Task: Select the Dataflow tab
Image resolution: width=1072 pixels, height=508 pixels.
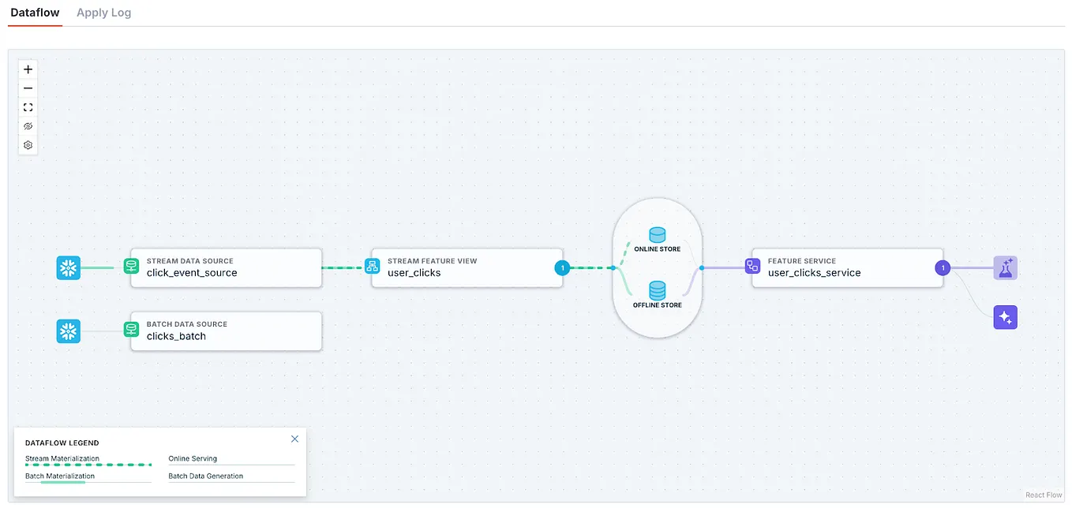Action: click(x=35, y=13)
